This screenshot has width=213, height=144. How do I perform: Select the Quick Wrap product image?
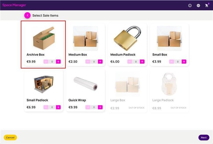coord(86,83)
